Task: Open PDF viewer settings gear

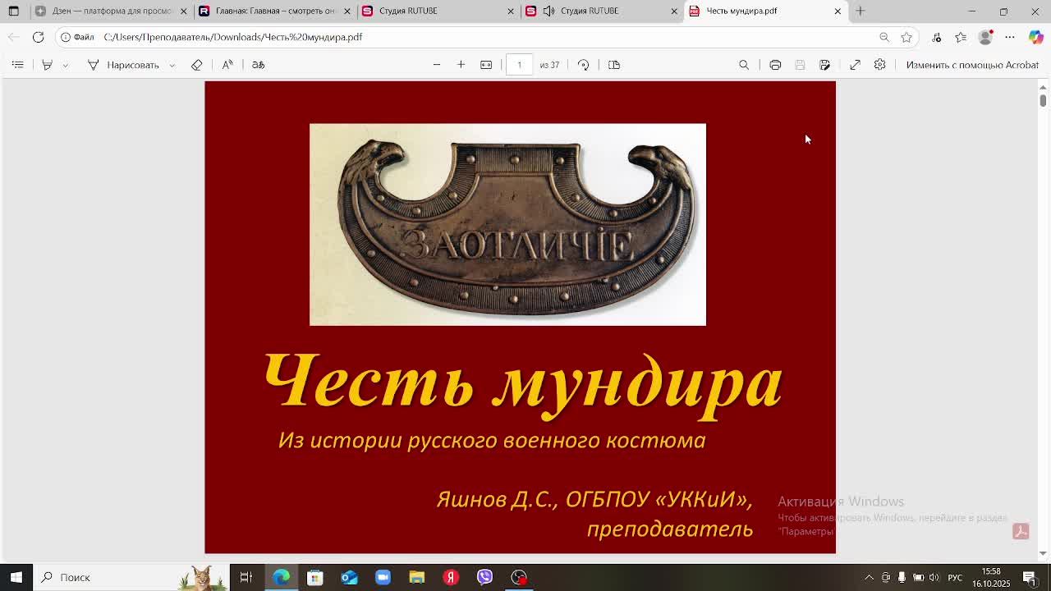Action: 879,65
